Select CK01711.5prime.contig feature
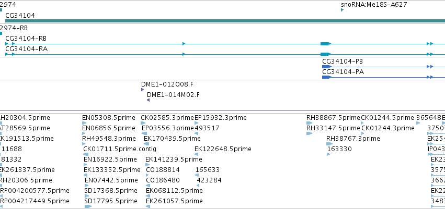Viewport: 445px width, 209px height. pos(120,149)
